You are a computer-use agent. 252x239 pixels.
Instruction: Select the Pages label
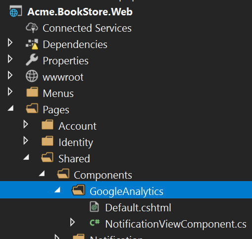point(56,110)
